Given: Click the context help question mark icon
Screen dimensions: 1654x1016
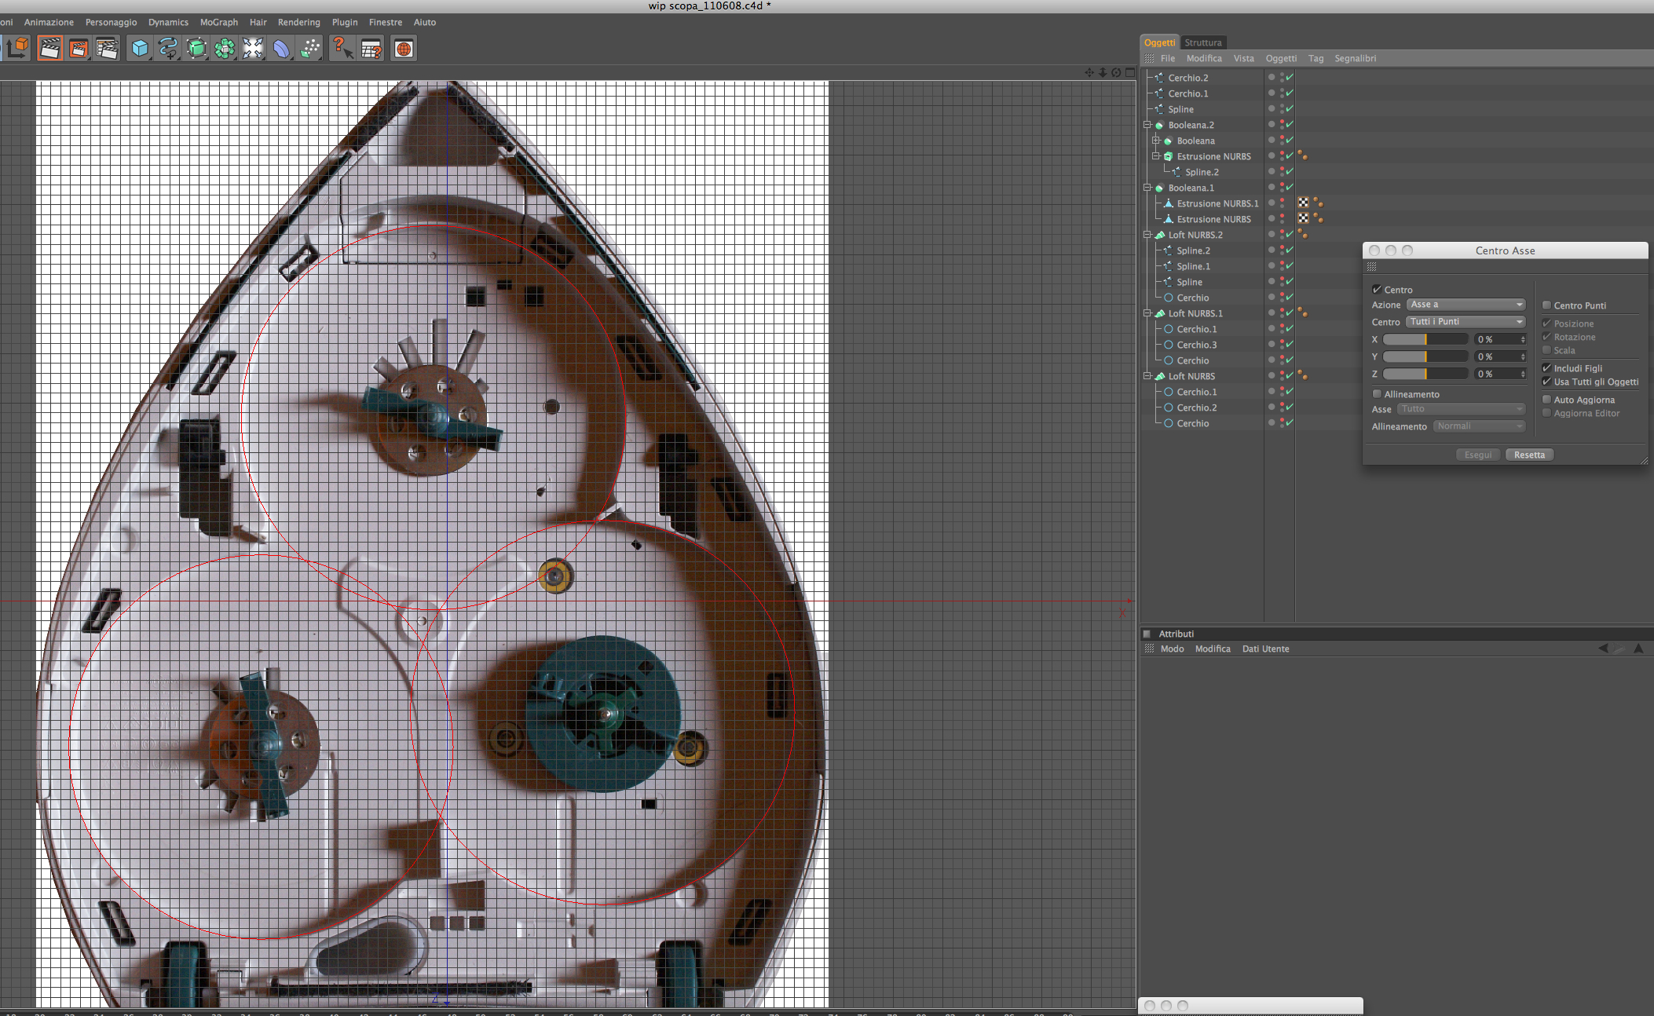Looking at the screenshot, I should (x=341, y=49).
